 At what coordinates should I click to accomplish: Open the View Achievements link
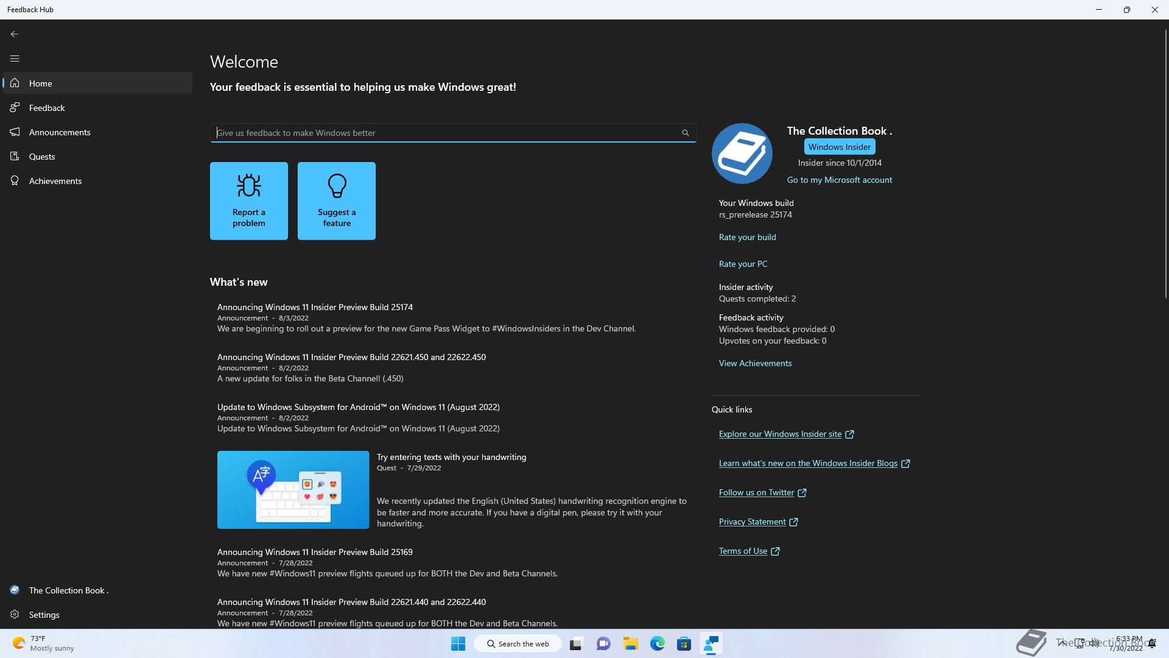[x=756, y=363]
